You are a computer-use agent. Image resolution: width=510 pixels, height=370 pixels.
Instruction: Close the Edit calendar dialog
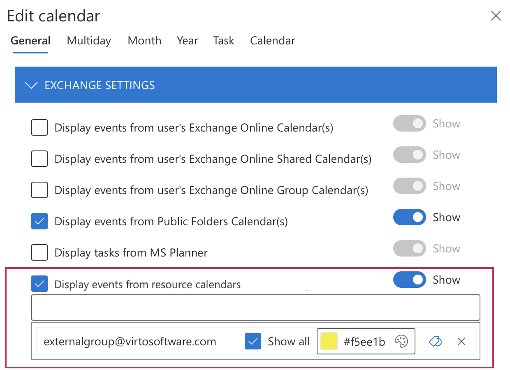click(496, 16)
